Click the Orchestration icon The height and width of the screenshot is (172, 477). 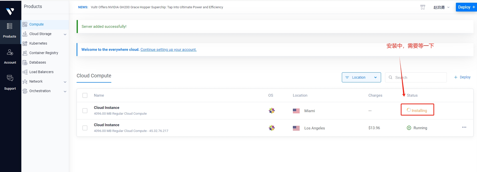coord(25,91)
